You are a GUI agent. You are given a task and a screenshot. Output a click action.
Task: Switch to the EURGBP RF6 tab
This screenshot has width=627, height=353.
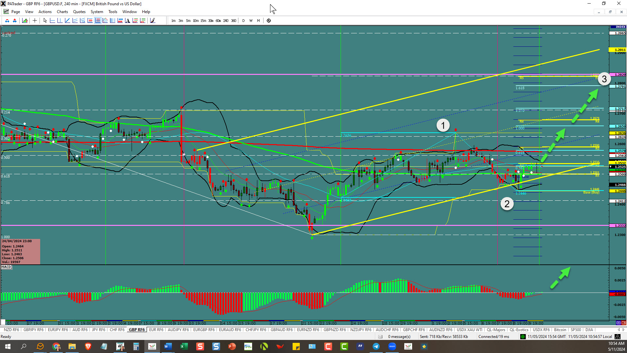tap(204, 330)
